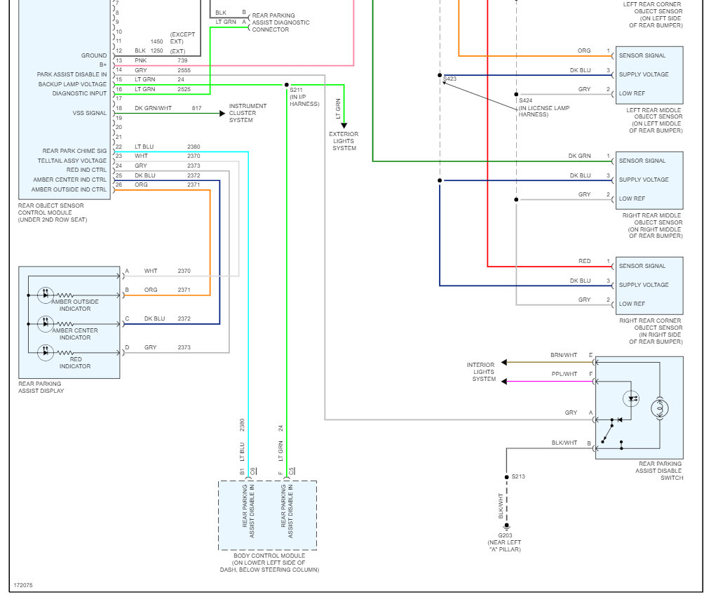Click the NEAR LEFT "A" PILLAR note
The image size is (711, 597).
505,546
